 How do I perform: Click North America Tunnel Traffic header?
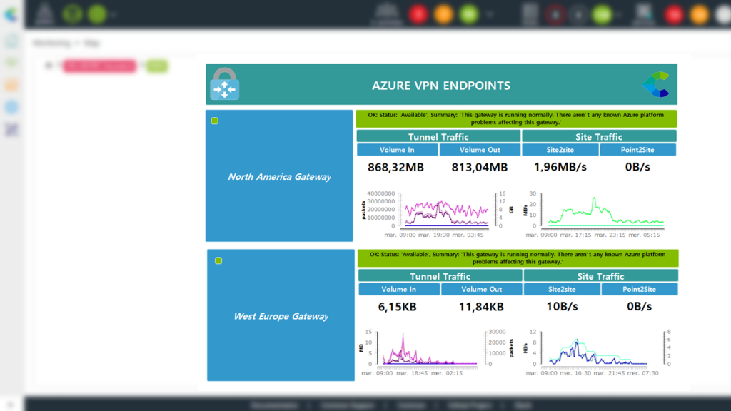pos(438,136)
